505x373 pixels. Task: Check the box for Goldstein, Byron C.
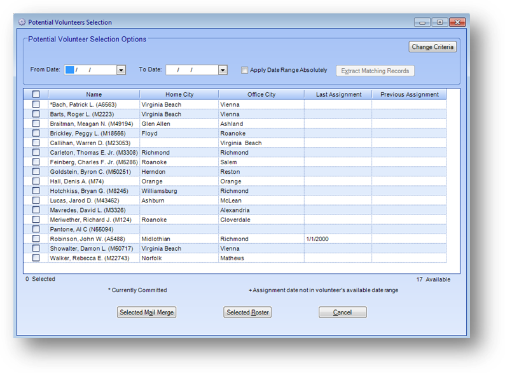coord(36,171)
